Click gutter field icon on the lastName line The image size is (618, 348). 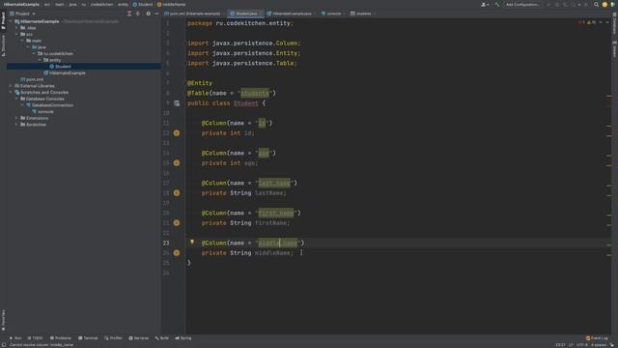[x=177, y=193]
